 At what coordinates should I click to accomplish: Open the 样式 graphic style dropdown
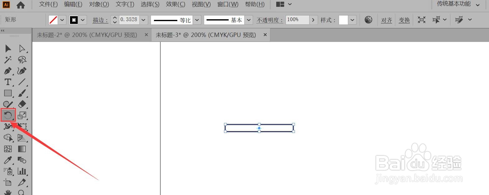tap(352, 20)
